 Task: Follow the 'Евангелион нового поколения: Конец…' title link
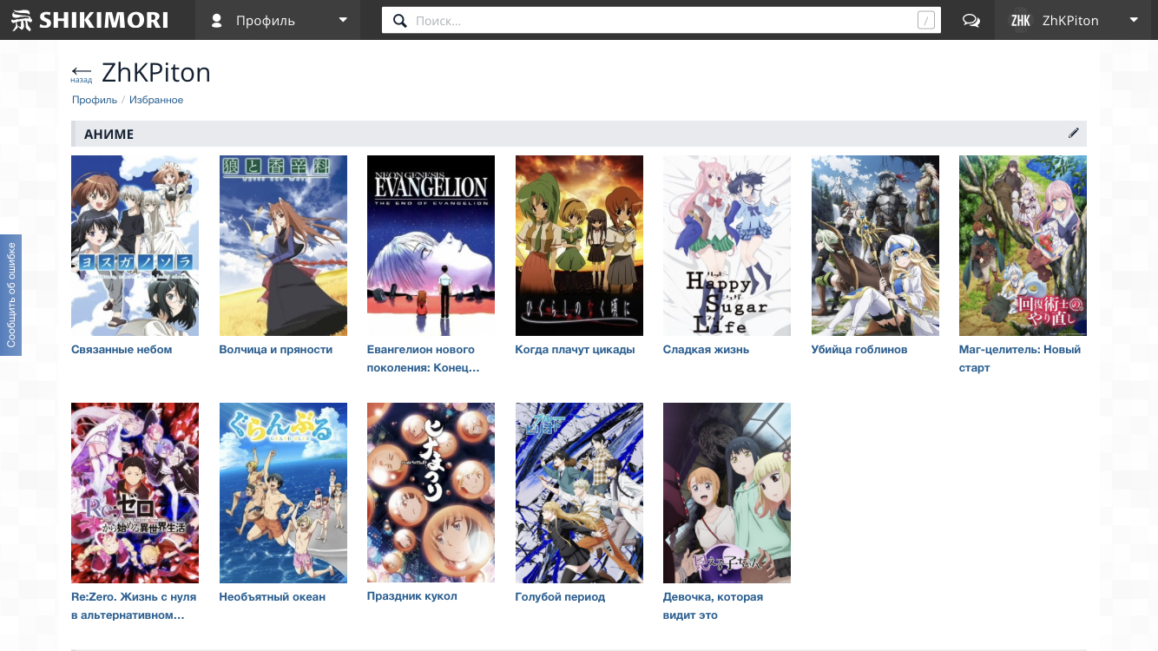tap(424, 358)
